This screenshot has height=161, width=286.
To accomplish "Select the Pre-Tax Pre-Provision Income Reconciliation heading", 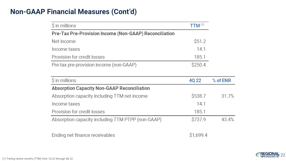I will [x=113, y=33].
